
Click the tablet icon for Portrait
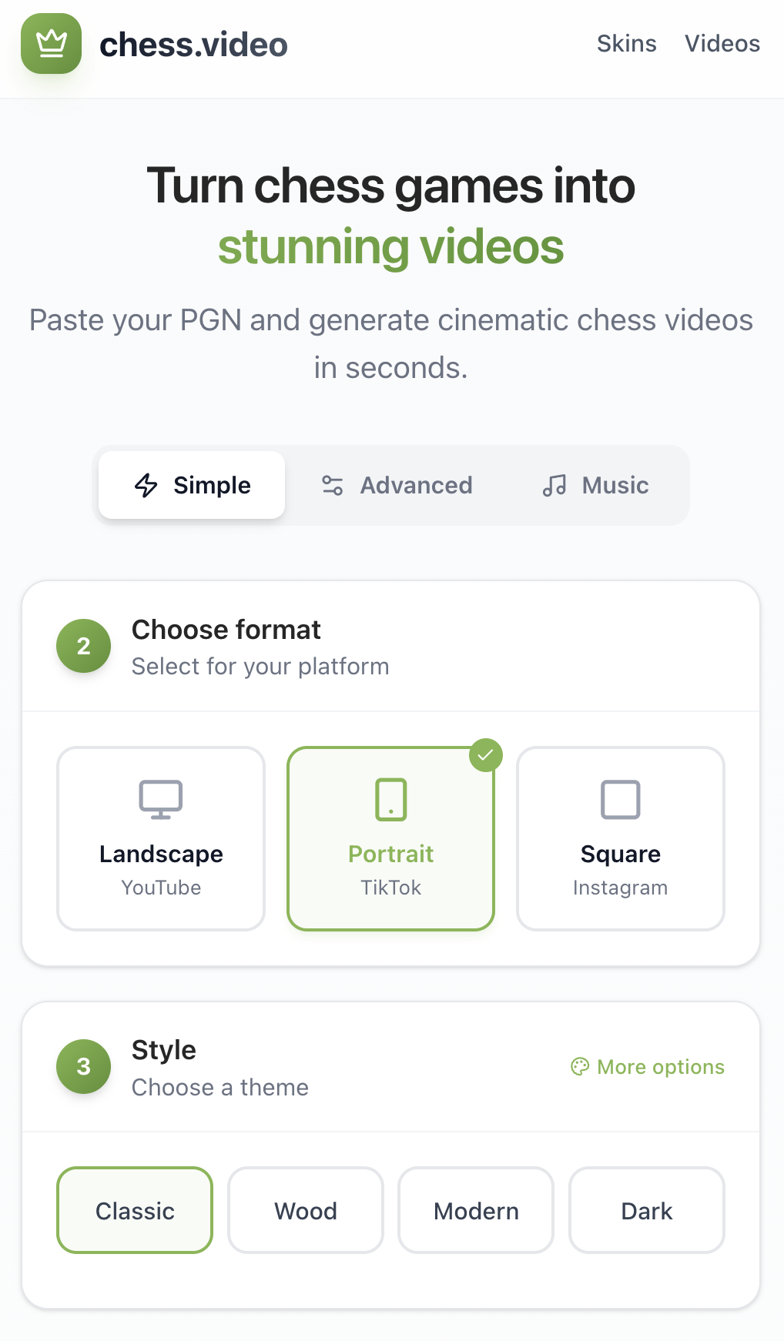(390, 800)
